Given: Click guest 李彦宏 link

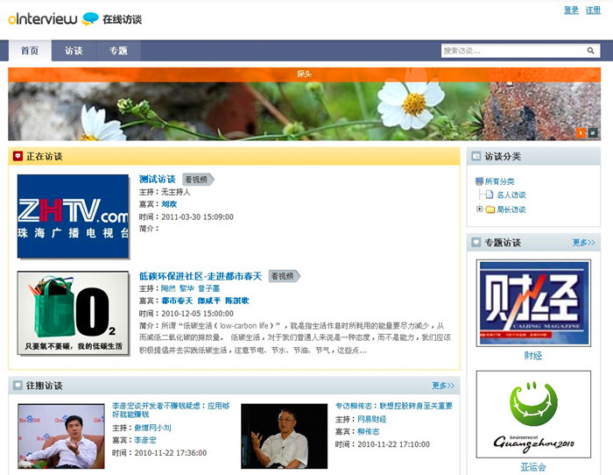Looking at the screenshot, I should [145, 440].
